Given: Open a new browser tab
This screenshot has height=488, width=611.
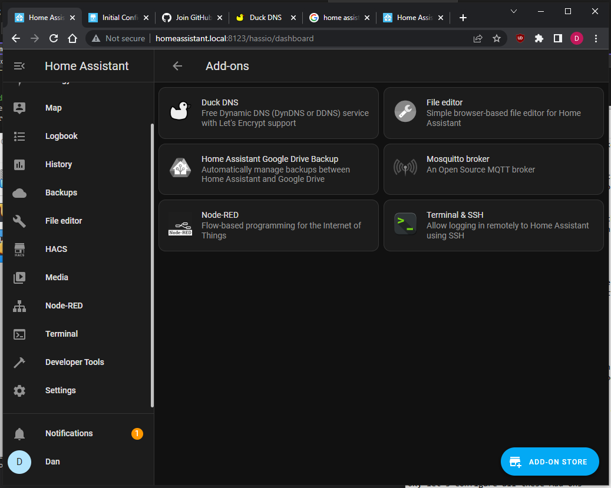Looking at the screenshot, I should click(x=463, y=18).
